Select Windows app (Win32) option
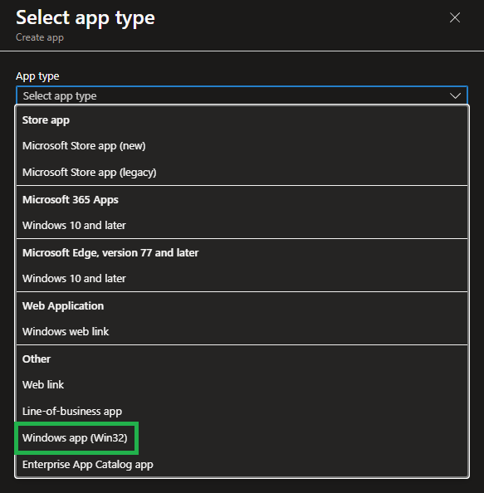 click(75, 438)
